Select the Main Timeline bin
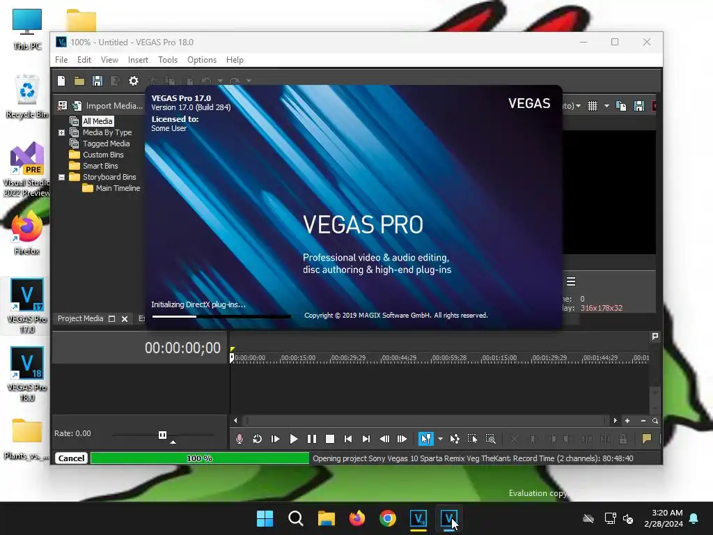Viewport: 713px width, 535px height. (118, 188)
